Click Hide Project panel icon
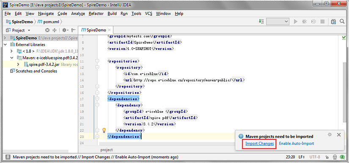Screen dimensions: 349x163 pyautogui.click(x=74, y=30)
